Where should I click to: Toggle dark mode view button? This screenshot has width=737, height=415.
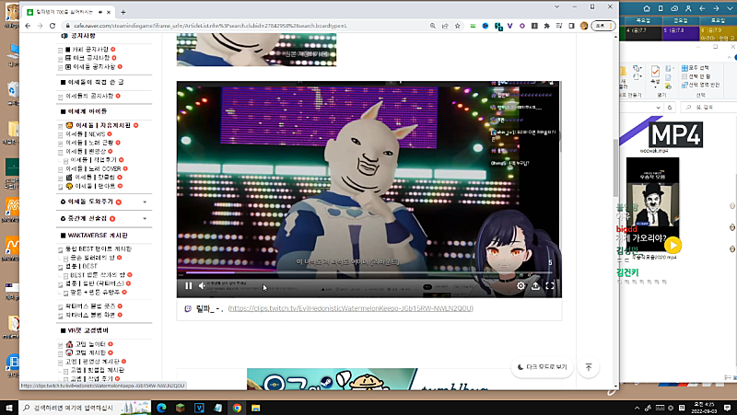point(542,367)
